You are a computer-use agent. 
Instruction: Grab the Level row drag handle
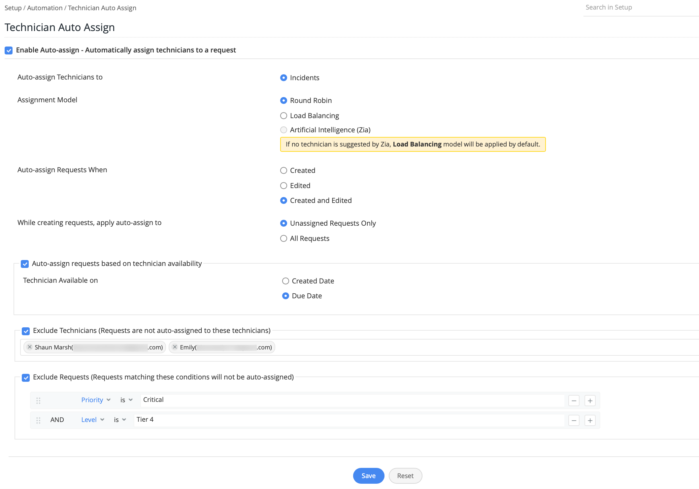[x=38, y=420]
